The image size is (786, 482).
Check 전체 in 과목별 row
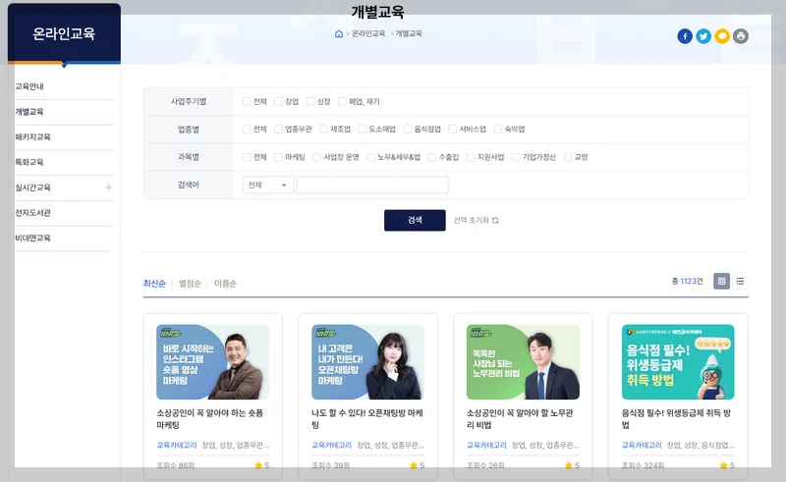click(247, 157)
